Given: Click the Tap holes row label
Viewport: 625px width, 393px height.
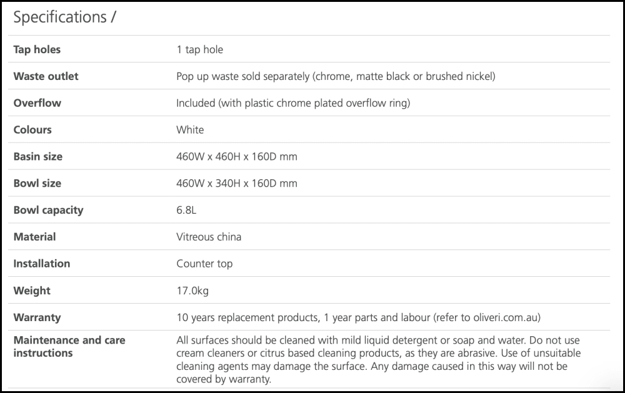Looking at the screenshot, I should (37, 49).
